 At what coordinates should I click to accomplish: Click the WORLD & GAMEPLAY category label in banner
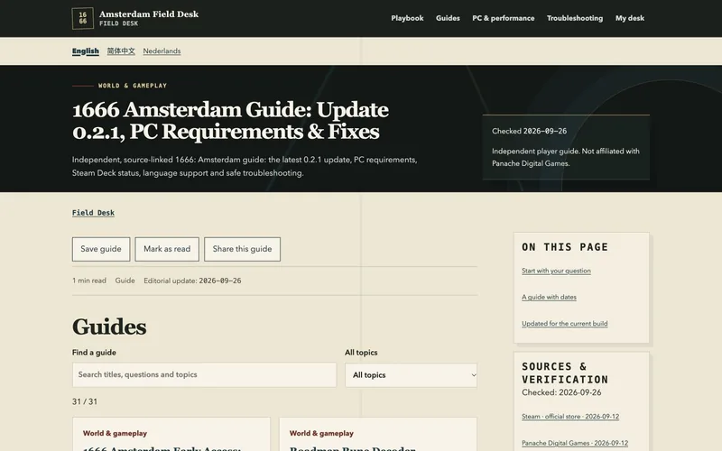[x=133, y=86]
